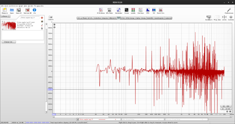
Task: Open the RTA analyzer window
Action: coord(147,10)
